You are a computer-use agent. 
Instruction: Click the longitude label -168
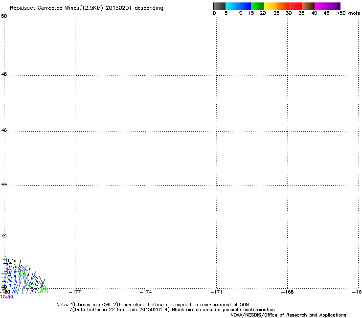click(x=288, y=292)
